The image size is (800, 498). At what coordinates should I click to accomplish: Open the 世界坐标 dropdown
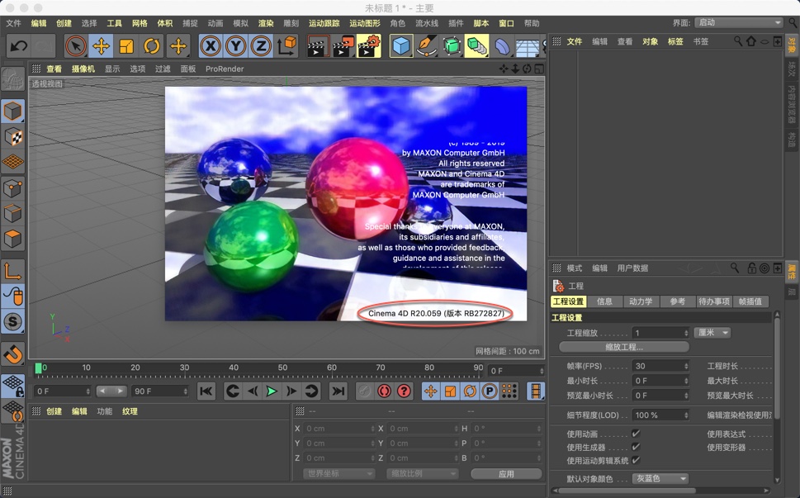tap(338, 473)
